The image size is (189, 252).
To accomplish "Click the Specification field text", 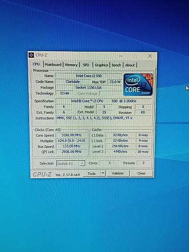I will pos(103,101).
